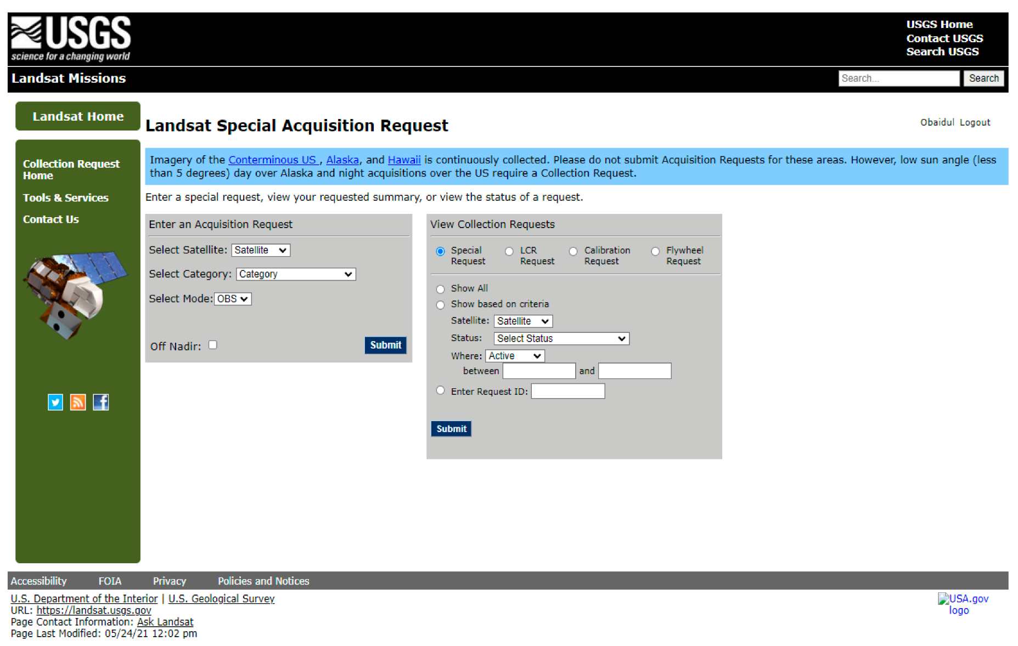Viewport: 1018px width, 646px height.
Task: Open the RSS feed icon
Action: pos(78,402)
